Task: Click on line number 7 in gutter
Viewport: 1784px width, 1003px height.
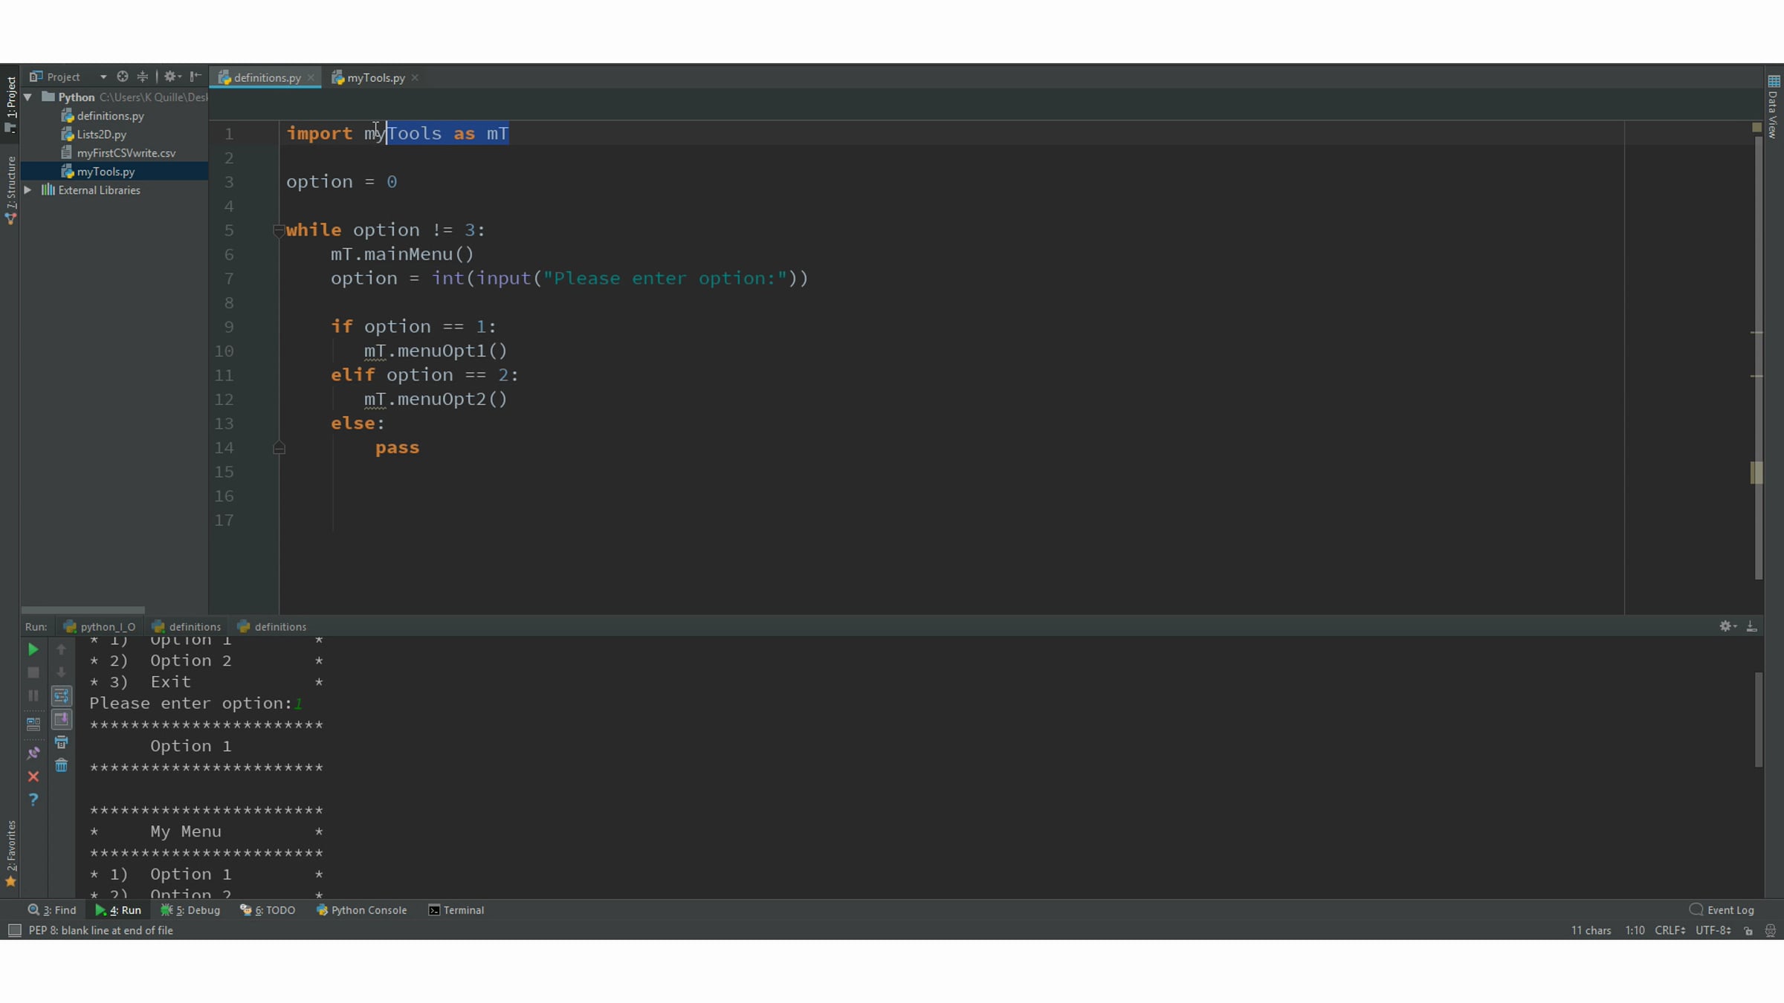Action: (x=229, y=279)
